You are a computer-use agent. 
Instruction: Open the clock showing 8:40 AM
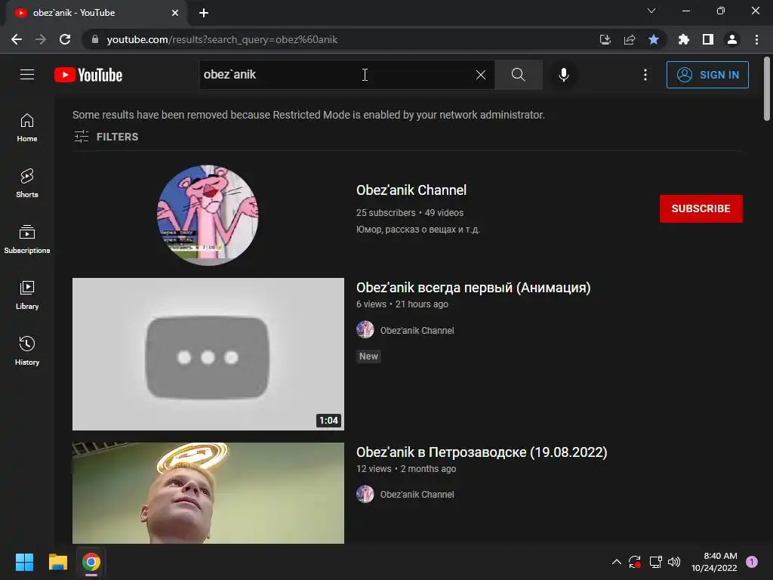click(x=714, y=562)
